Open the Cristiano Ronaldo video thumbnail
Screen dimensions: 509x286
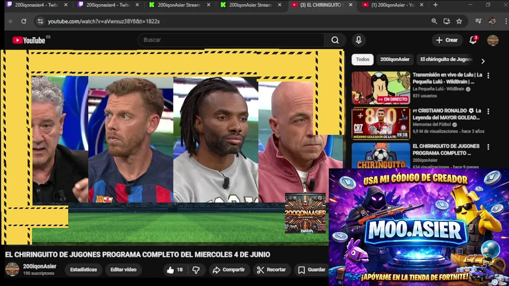pos(381,124)
